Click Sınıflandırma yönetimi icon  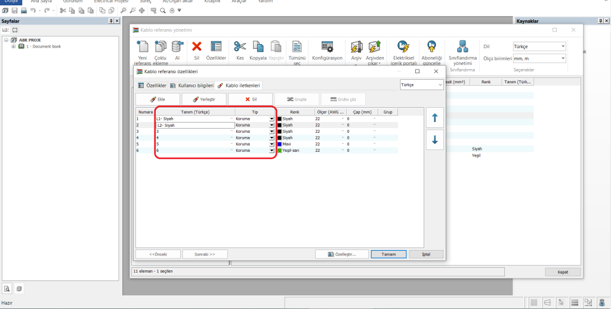[463, 47]
